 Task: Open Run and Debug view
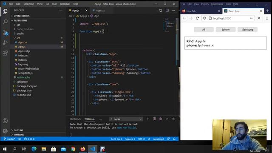coord(5,42)
